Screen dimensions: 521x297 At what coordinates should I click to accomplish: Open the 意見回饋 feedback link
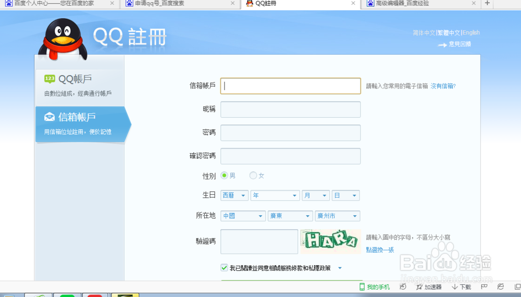460,44
